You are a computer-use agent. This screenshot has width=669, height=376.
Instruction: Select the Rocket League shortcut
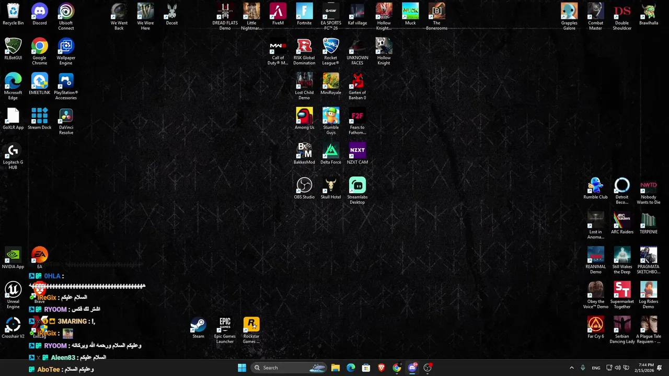[331, 52]
